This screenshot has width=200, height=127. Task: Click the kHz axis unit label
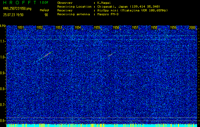click(3, 26)
